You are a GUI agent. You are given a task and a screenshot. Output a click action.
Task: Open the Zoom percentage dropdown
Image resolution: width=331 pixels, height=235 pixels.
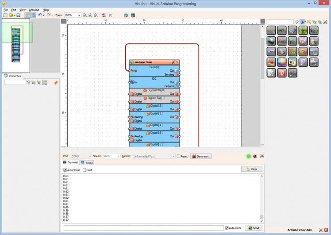tap(79, 15)
